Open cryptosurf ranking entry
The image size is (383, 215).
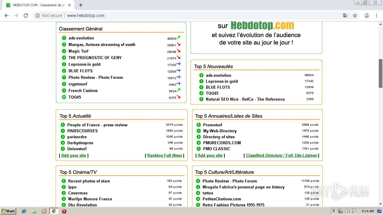pos(78,84)
